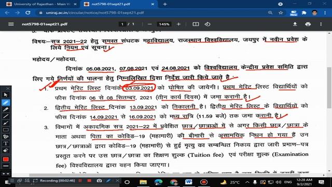Screen dimensions: 332x187
Task: Print the PDF document
Action: click(x=308, y=24)
